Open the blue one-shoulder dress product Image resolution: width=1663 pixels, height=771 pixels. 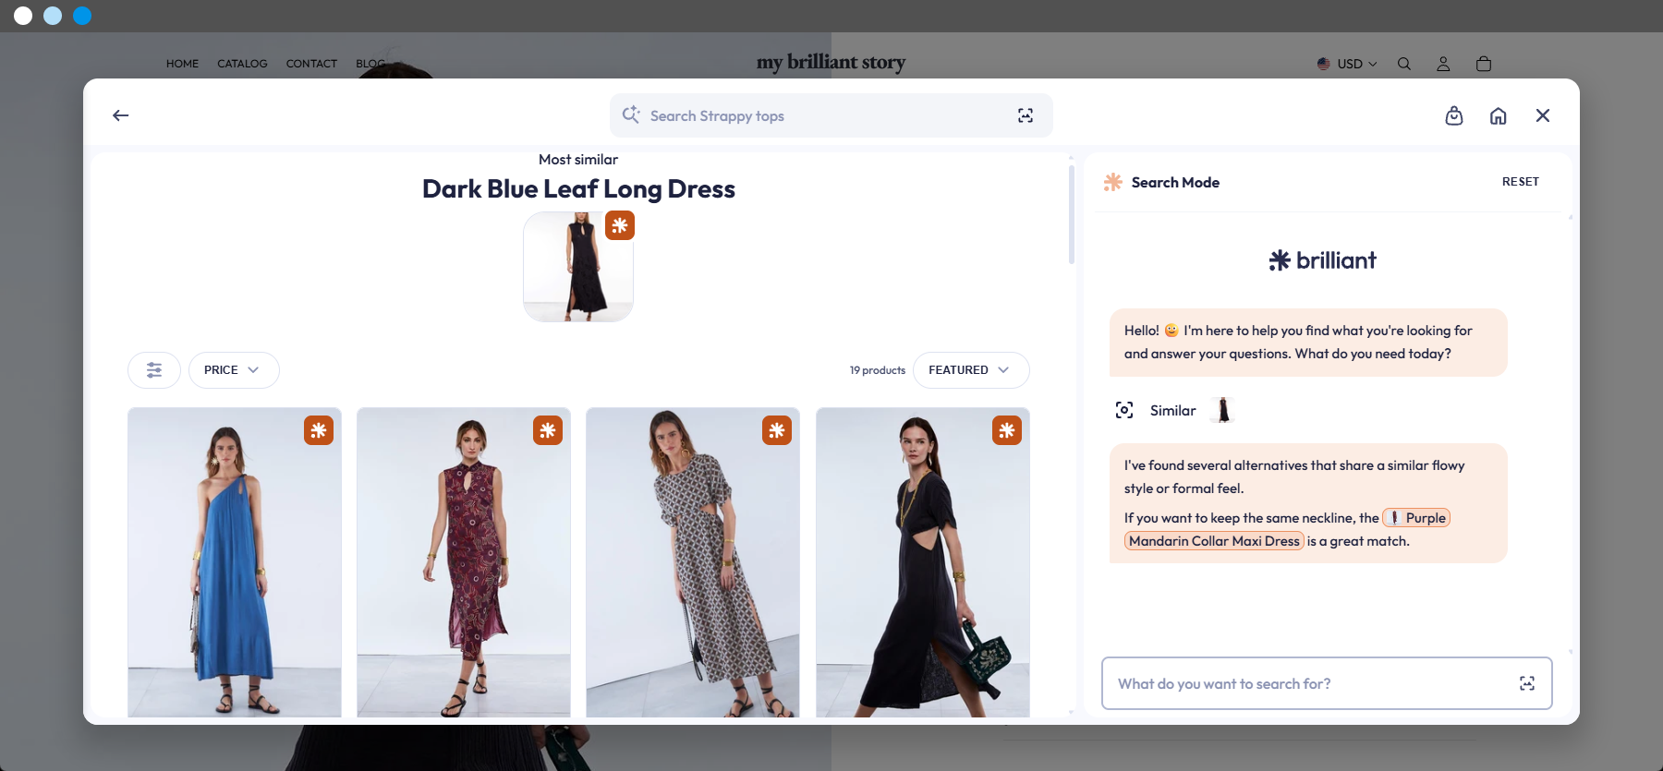235,562
